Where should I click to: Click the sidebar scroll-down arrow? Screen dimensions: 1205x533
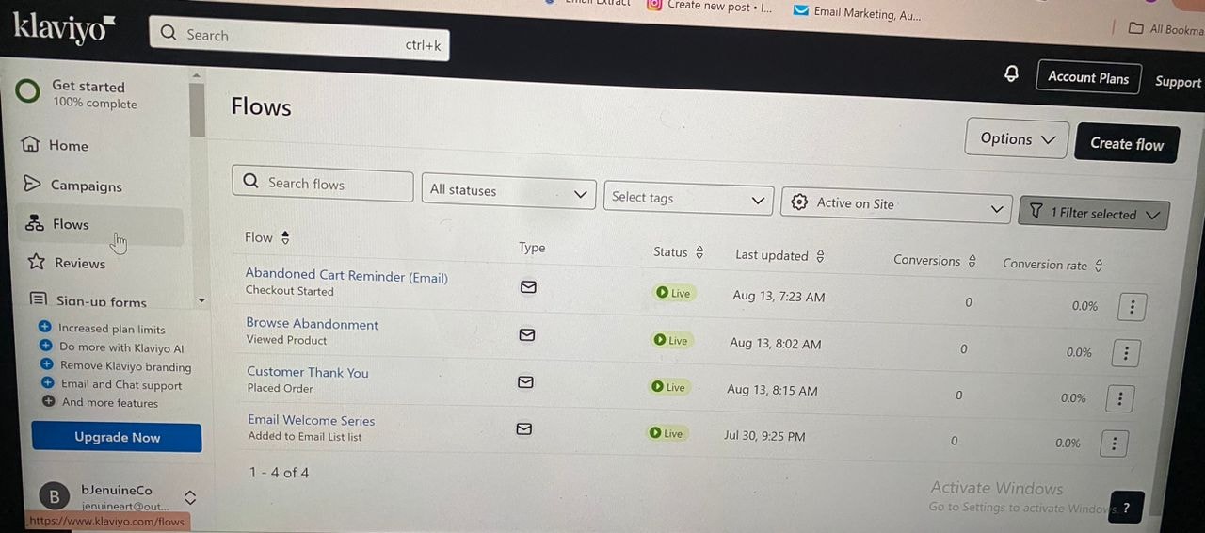click(x=200, y=300)
